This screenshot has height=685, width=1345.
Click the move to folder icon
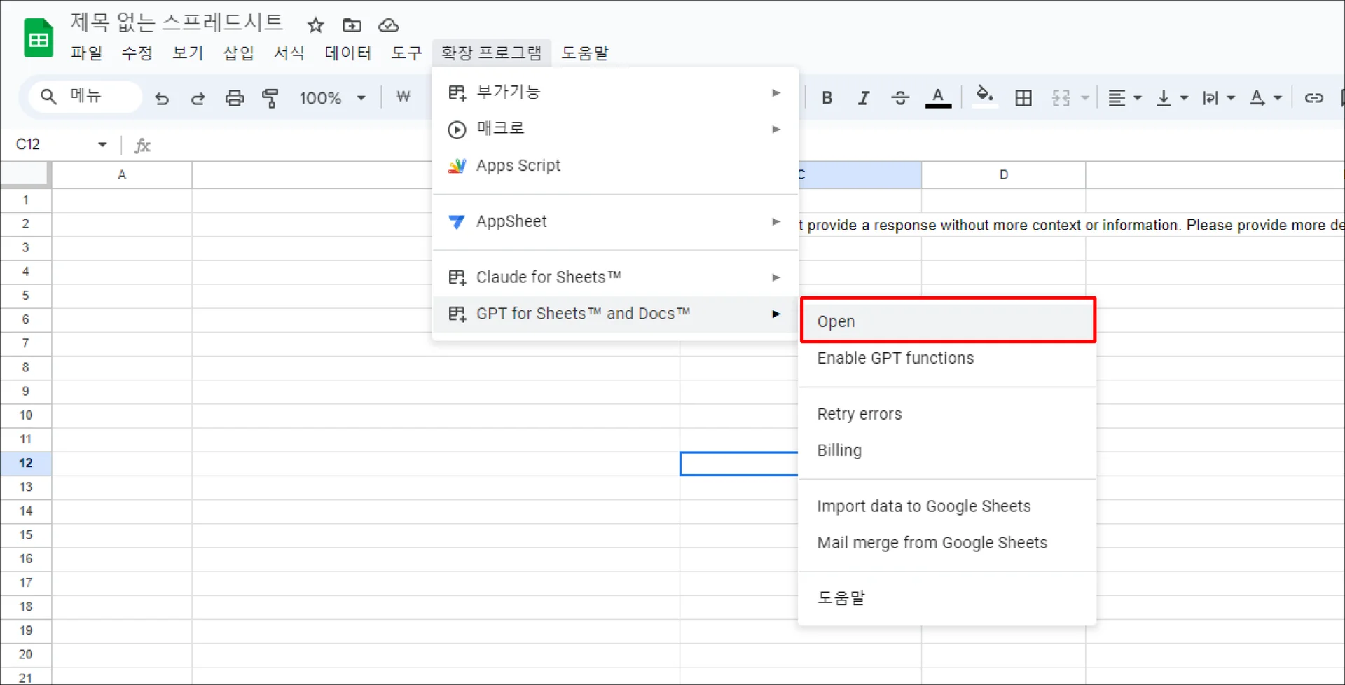point(352,26)
